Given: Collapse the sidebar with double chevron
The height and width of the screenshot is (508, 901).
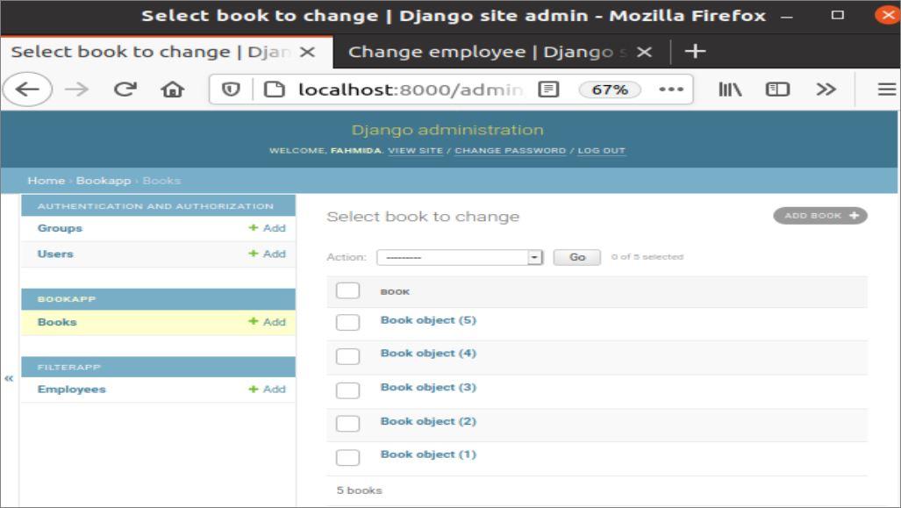Looking at the screenshot, I should [9, 378].
